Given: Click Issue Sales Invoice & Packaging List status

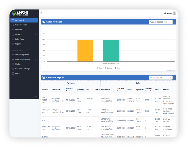Looking at the screenshot, I should pyautogui.click(x=169, y=111).
